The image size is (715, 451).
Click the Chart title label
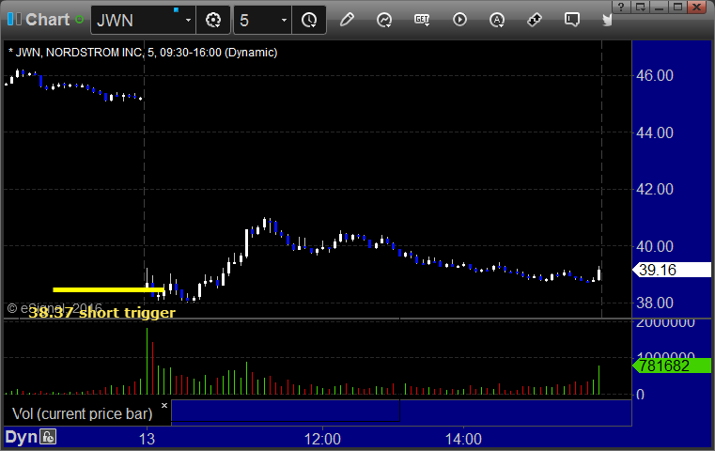tap(47, 20)
